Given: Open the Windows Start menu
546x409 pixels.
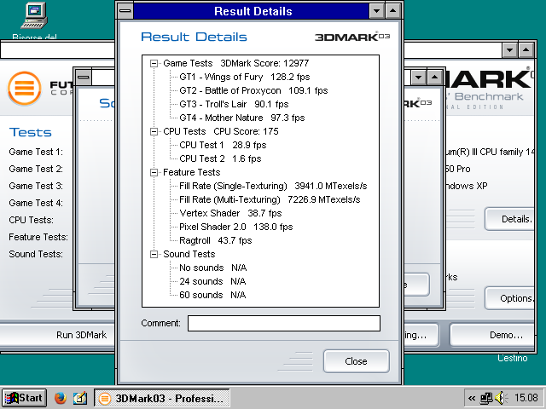Looking at the screenshot, I should (x=24, y=398).
